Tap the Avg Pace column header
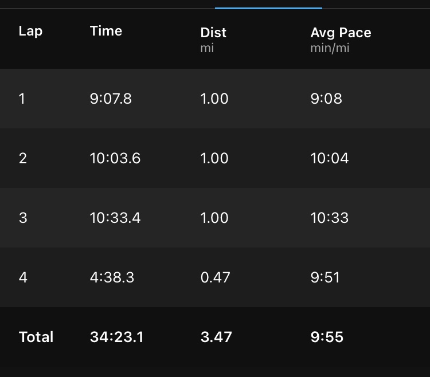430x377 pixels. point(341,33)
